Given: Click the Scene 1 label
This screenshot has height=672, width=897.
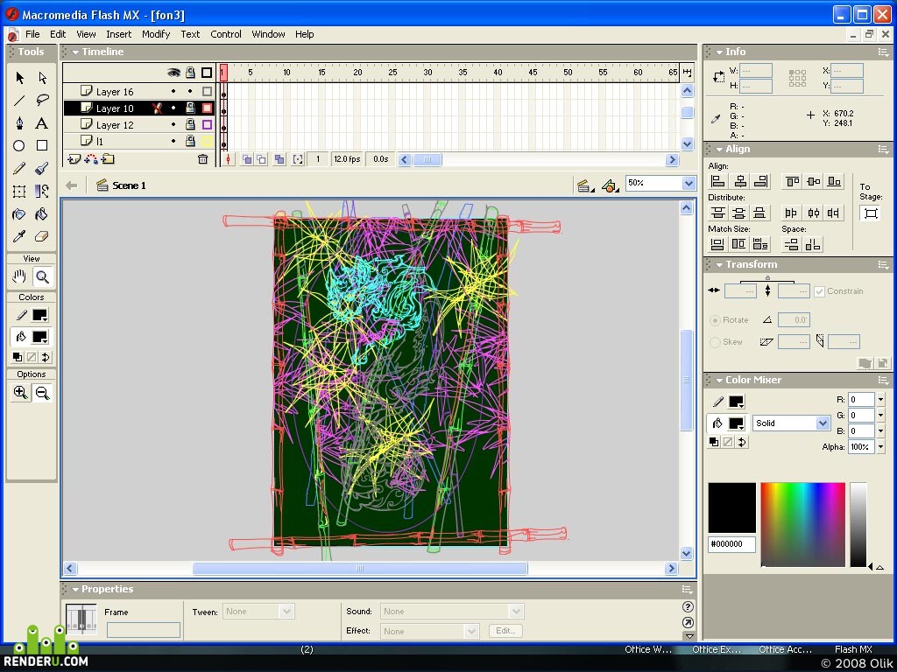Looking at the screenshot, I should (129, 185).
